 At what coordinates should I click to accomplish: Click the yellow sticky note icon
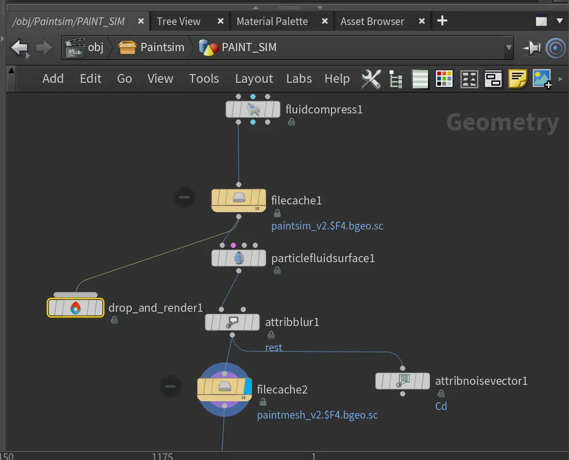point(517,79)
